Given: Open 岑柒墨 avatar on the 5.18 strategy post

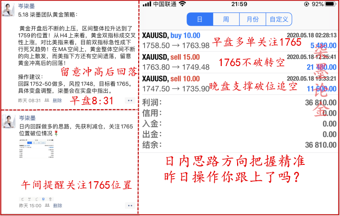Looking at the screenshot, I should [x=8, y=10].
